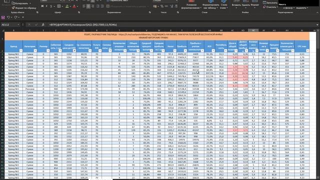The height and width of the screenshot is (180, 320).
Task: Open Format as Table (Форматировать как таблицу)
Action: (210, 4)
